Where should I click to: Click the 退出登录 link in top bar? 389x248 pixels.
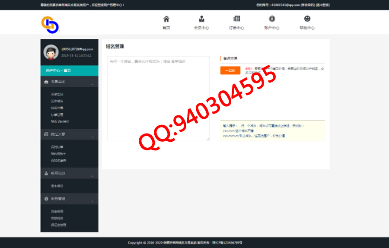pos(322,5)
